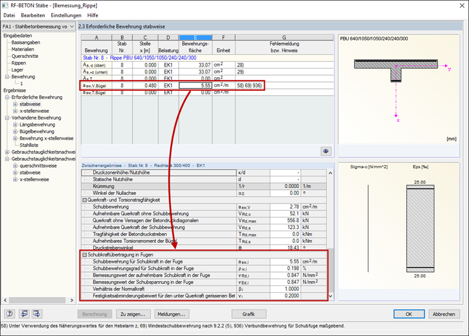Click the Krümmung result row
This screenshot has height=336, width=469.
coord(204,186)
